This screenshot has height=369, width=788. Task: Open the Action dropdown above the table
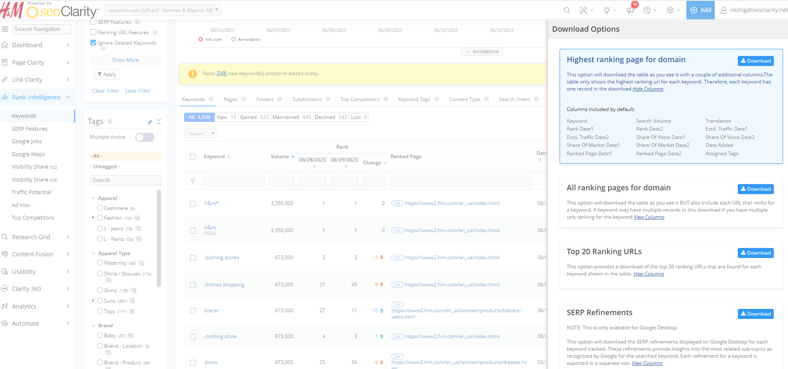coord(201,134)
